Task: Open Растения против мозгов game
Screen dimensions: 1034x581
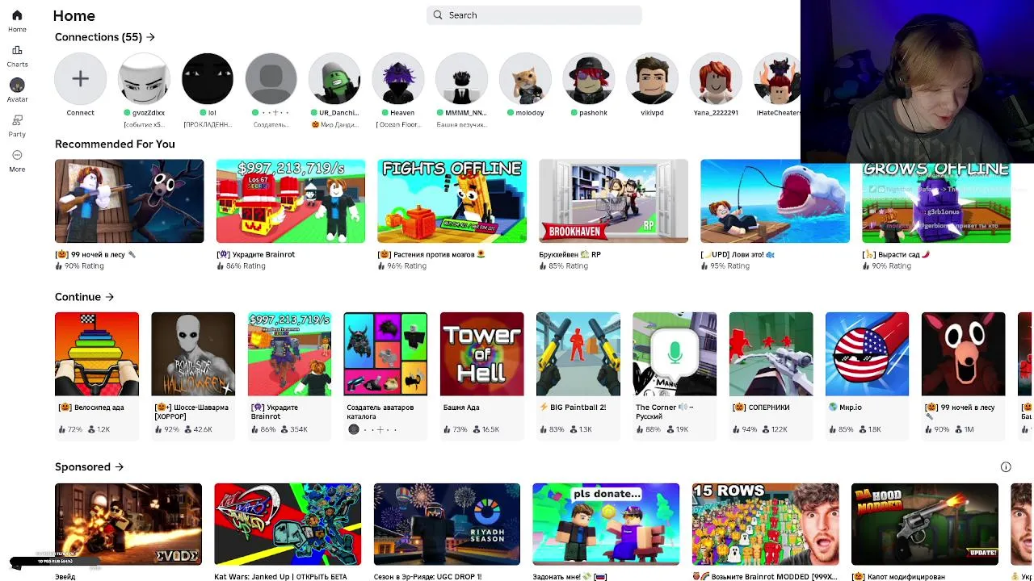Action: (452, 201)
